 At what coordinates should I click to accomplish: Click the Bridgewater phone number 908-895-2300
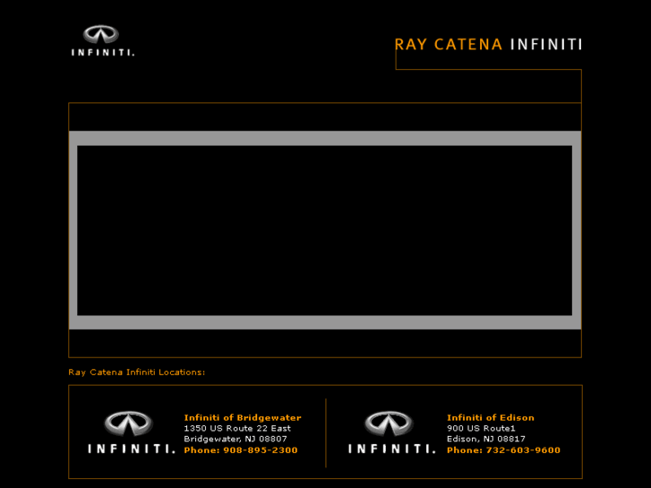(x=261, y=450)
